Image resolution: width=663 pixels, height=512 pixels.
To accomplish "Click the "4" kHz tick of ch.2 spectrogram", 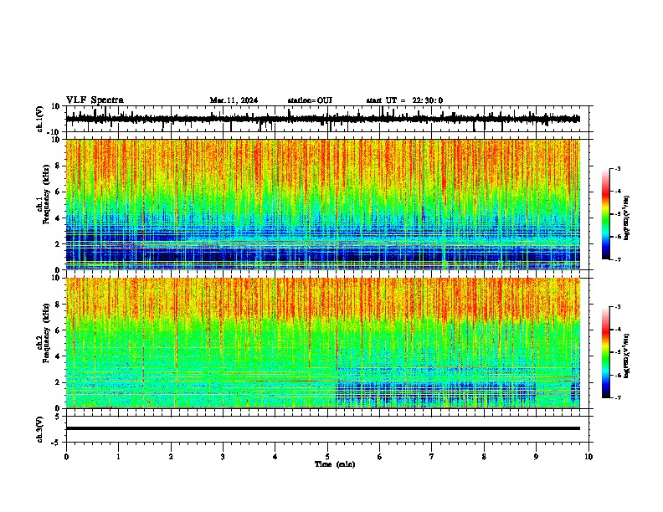I will tap(59, 356).
